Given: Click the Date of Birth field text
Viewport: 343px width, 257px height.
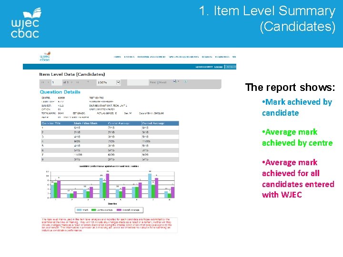Looking at the screenshot, I should [x=151, y=113].
